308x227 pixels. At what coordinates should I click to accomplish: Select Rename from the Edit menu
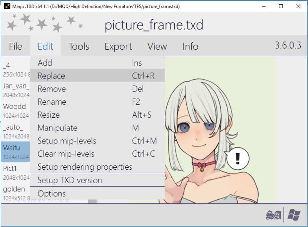pos(97,102)
